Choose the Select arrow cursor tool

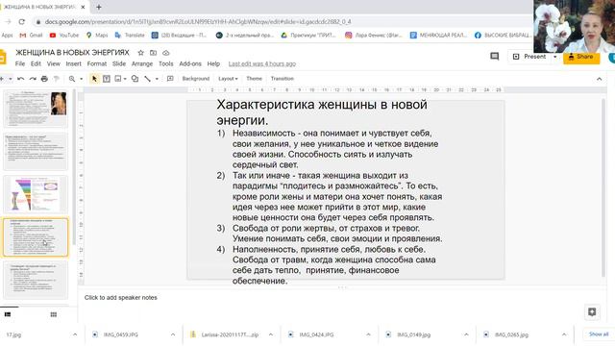point(94,79)
